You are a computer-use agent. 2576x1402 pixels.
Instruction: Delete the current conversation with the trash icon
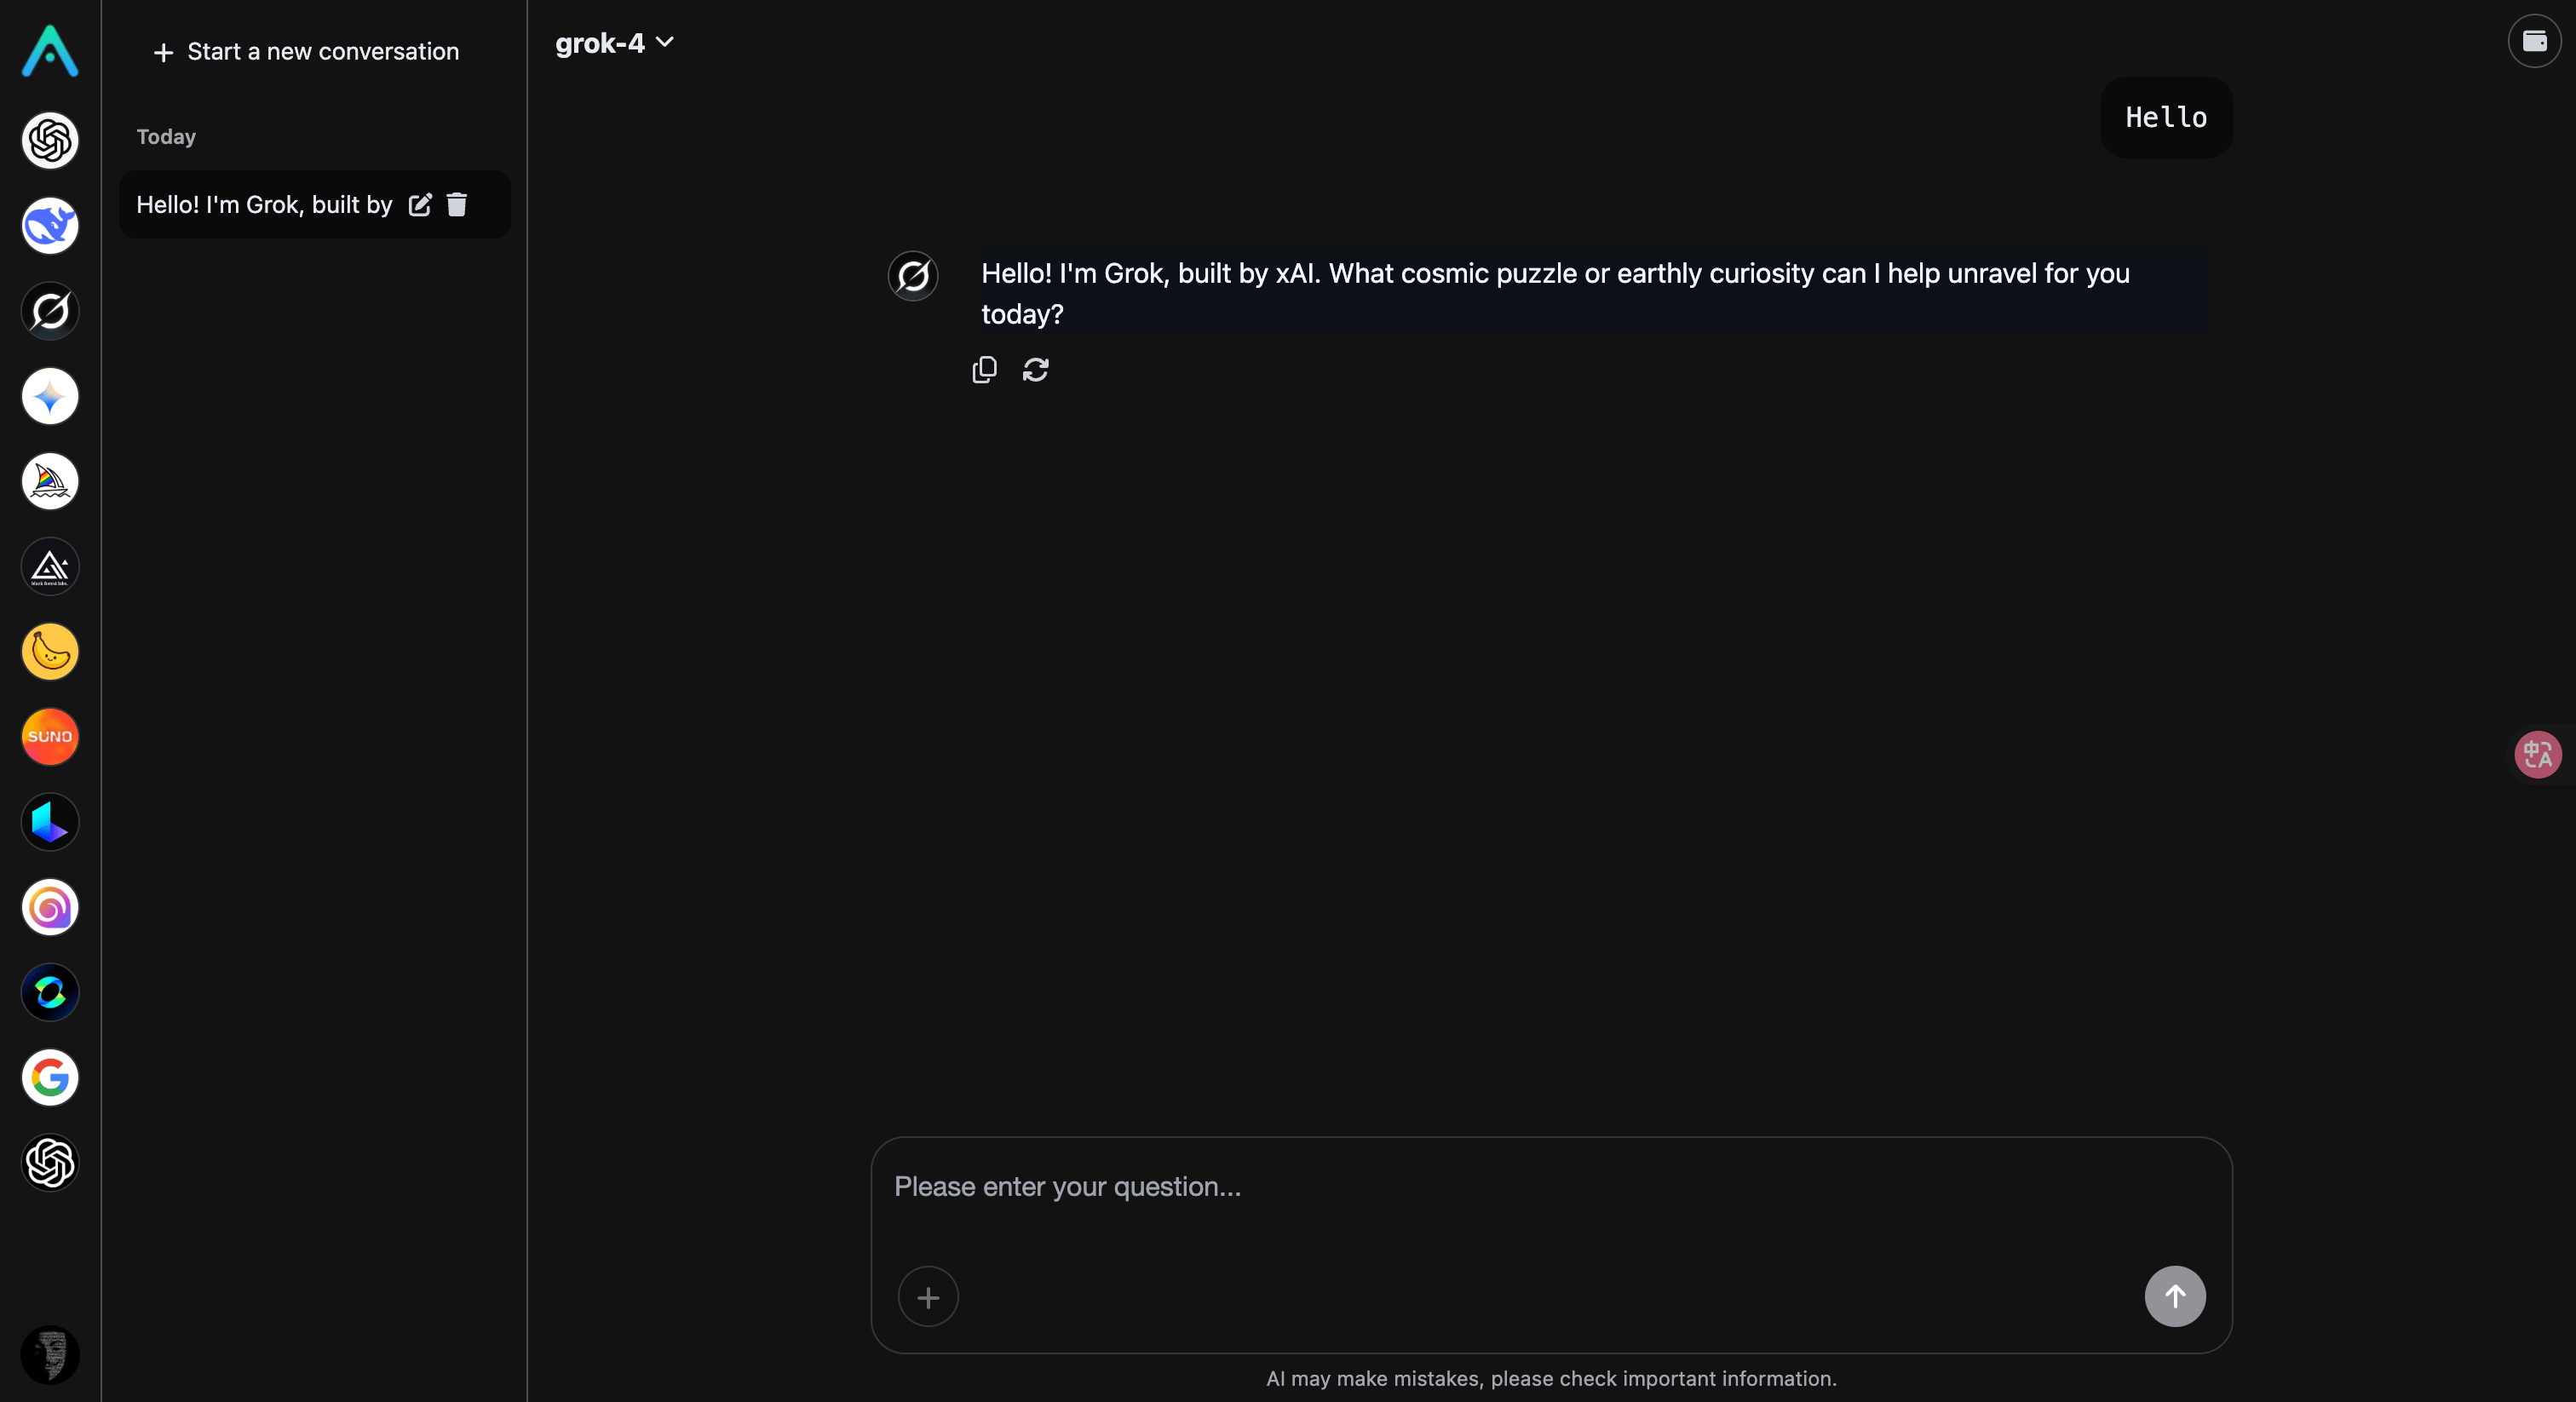pos(458,204)
